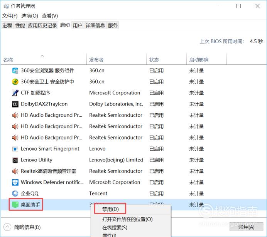The image size is (267, 237).
Task: Switch to the 性能 tab
Action: (x=20, y=25)
